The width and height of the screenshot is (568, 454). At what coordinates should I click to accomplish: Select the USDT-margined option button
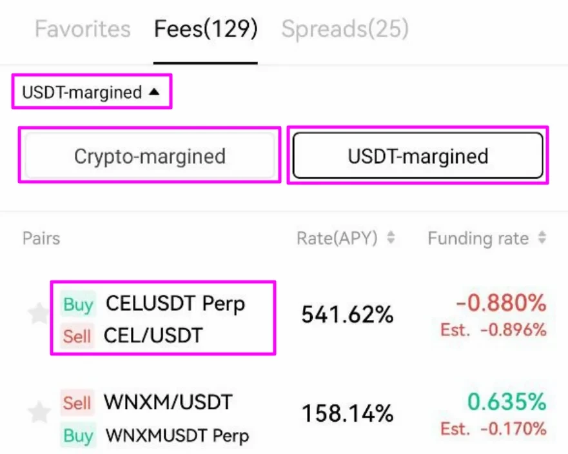[x=418, y=155]
